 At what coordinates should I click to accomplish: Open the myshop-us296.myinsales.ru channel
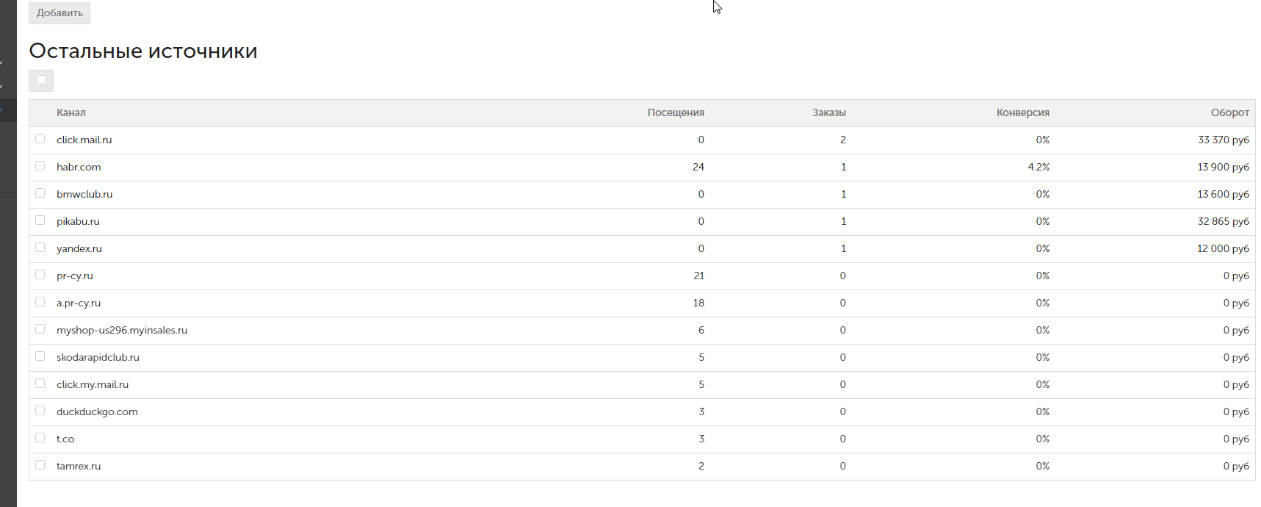(x=122, y=331)
